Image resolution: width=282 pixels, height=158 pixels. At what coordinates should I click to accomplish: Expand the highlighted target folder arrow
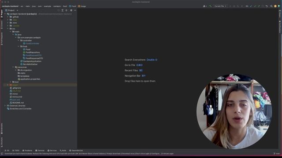(8, 85)
